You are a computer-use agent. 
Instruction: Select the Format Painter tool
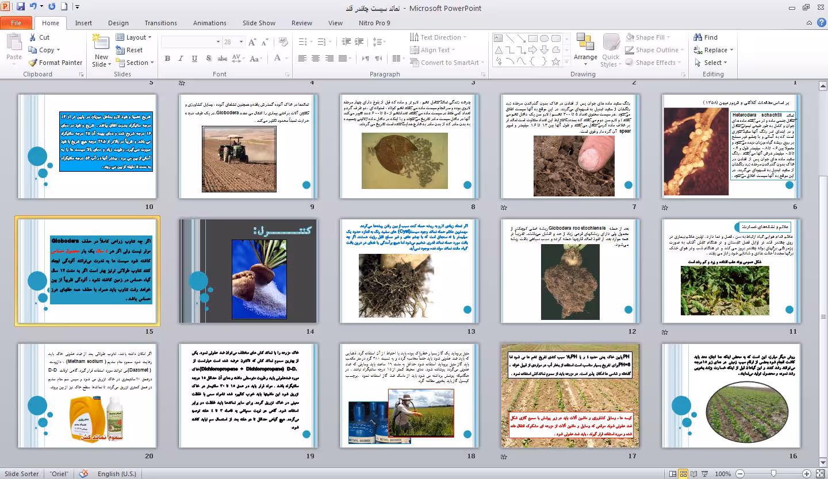55,63
